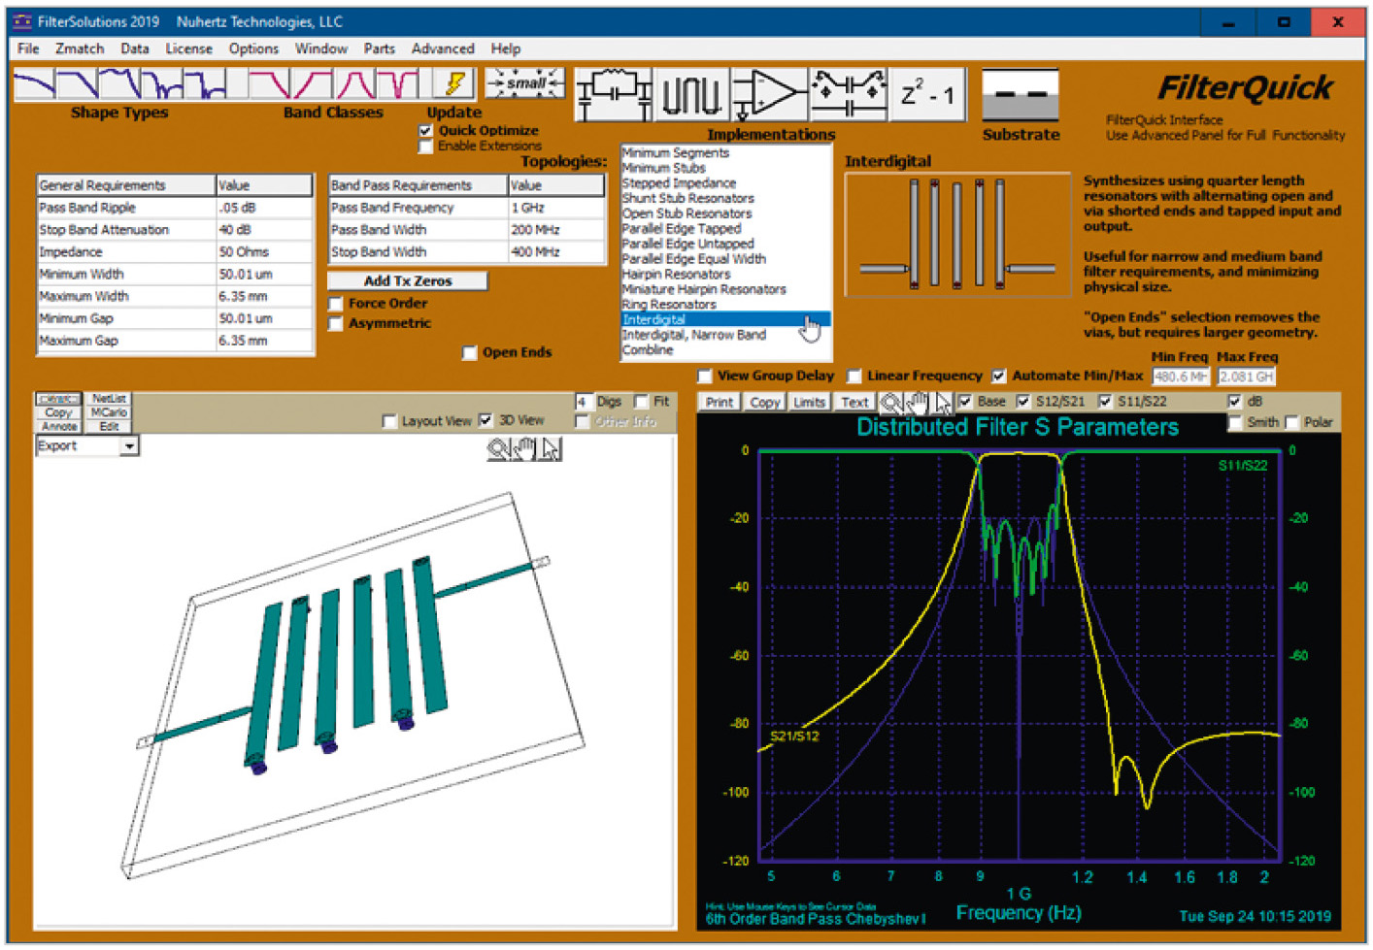Click the 'small' shrink-window icon
Viewport: 1373px width, 950px height.
[524, 83]
